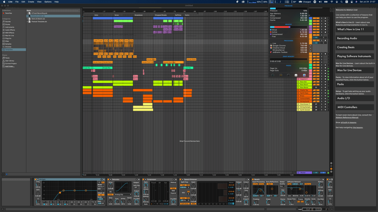Viewport: 378px width, 212px height.
Task: Expand the DefaultLiveSet.als entry
Action: pos(28,16)
